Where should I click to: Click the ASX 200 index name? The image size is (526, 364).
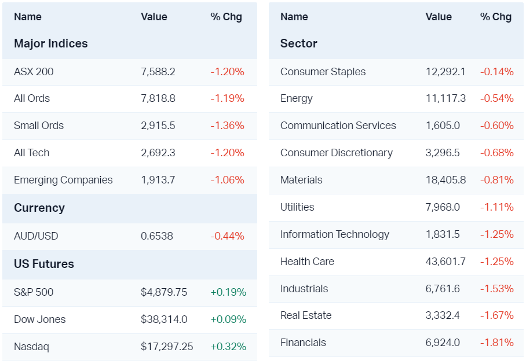[x=34, y=72]
